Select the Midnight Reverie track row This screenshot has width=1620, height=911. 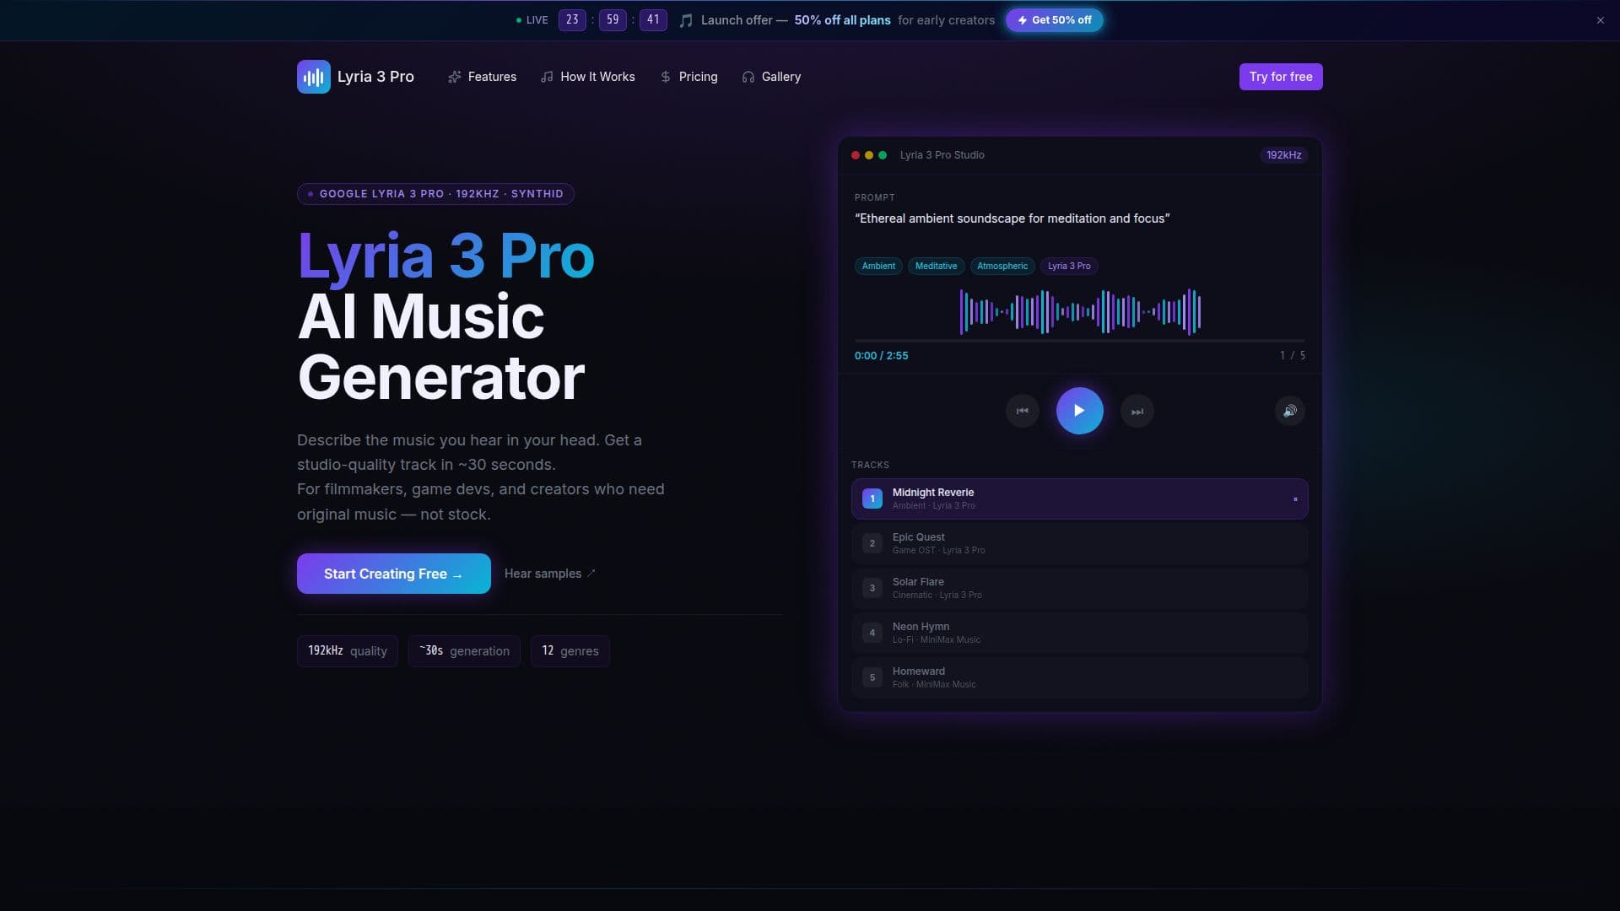pos(1079,499)
